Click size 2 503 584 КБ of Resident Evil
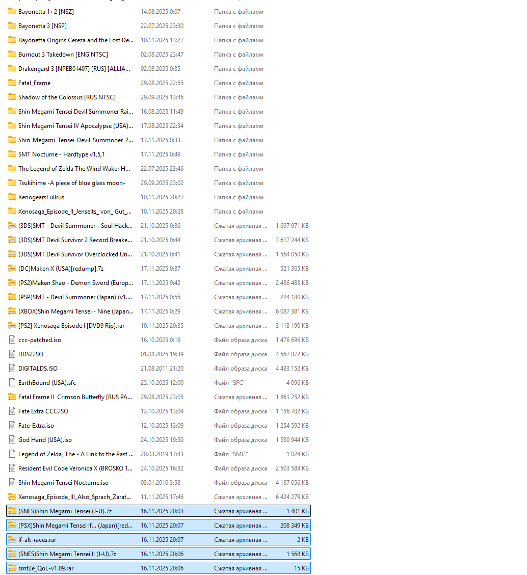527x575 pixels. pos(292,468)
